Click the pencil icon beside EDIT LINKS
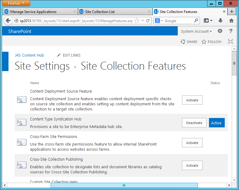239x190 pixels. pyautogui.click(x=59, y=55)
